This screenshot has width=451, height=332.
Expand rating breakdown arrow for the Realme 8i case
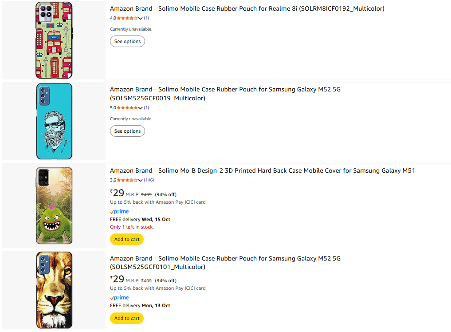pyautogui.click(x=141, y=19)
